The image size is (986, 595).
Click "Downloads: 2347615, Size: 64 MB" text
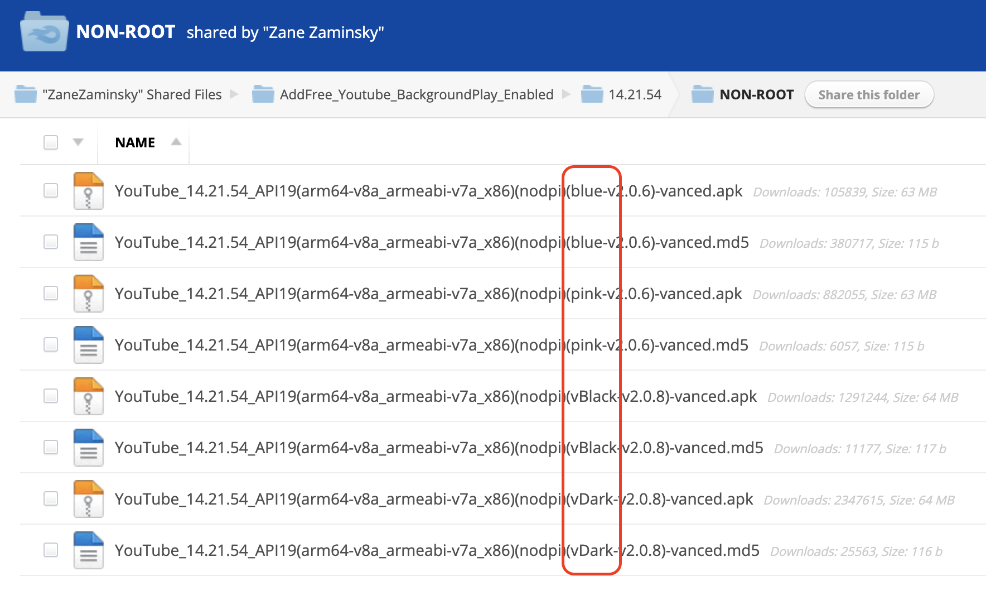(x=859, y=500)
